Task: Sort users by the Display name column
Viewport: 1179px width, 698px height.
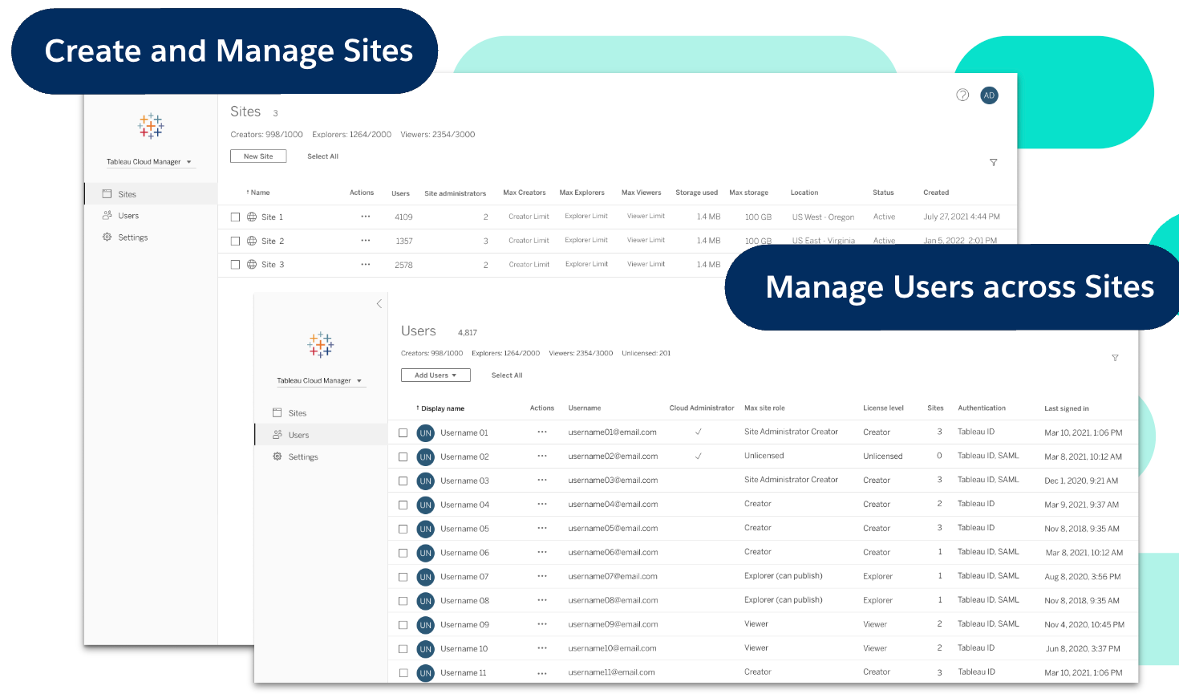Action: (443, 408)
